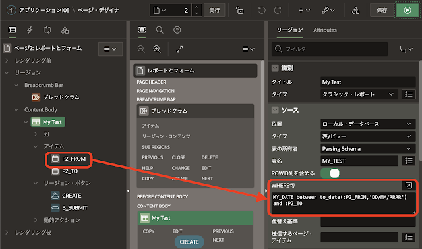This screenshot has height=249, width=422.
Task: Open the 表の所有者 dropdown
Action: click(x=368, y=149)
